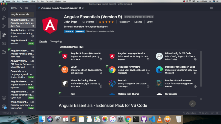Open the Angular Language Service pack entry
This screenshot has width=221, height=124.
tap(129, 56)
